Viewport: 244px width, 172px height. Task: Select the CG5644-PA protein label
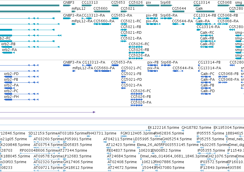[183, 68]
